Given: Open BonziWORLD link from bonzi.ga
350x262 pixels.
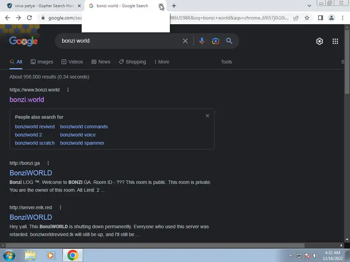Looking at the screenshot, I should pyautogui.click(x=31, y=173).
